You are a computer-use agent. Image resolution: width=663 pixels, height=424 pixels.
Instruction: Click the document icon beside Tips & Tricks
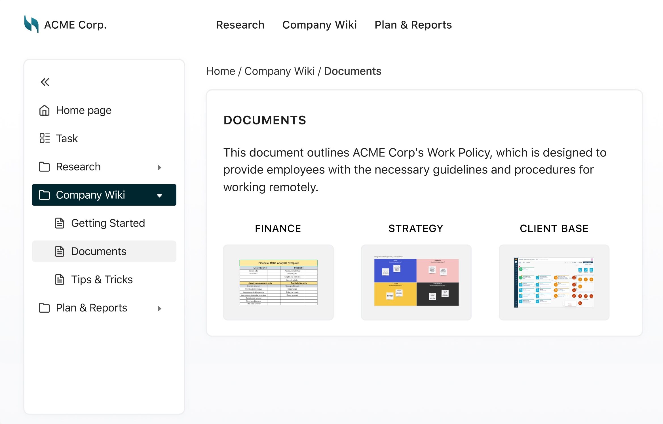point(60,279)
